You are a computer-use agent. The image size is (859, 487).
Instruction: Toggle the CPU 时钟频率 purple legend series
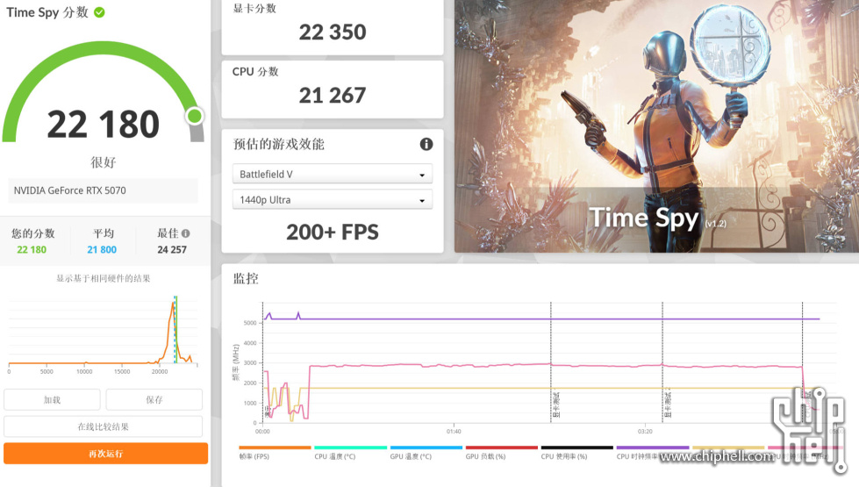click(653, 453)
